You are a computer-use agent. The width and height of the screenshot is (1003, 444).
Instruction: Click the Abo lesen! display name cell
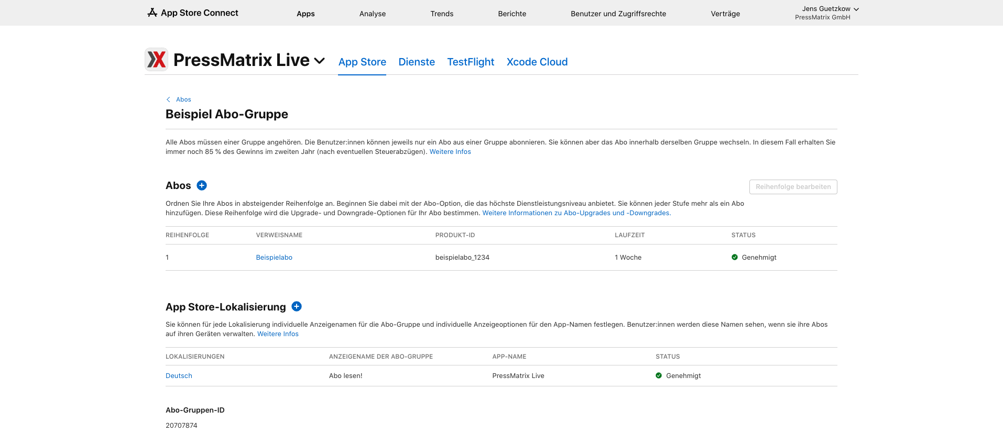(x=346, y=376)
